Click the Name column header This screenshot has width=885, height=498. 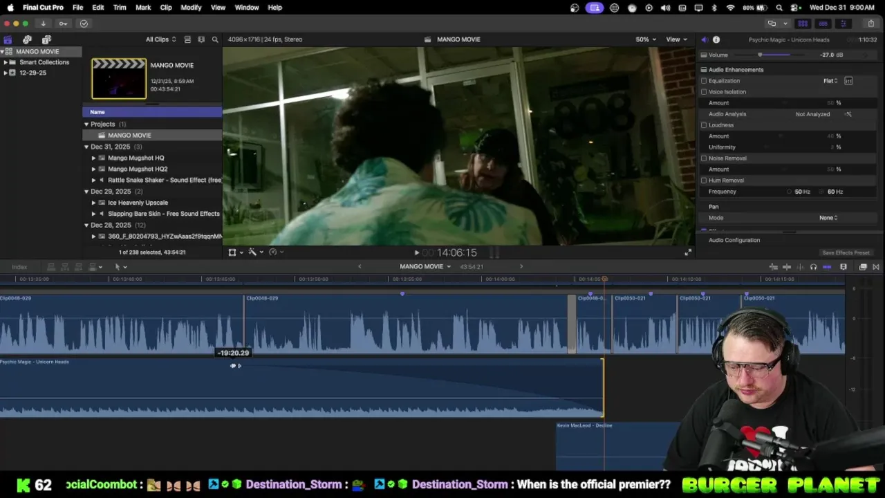tap(152, 112)
